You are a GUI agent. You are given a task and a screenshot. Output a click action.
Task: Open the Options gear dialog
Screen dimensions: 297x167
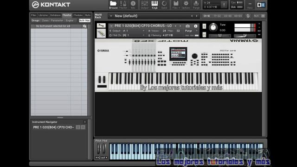pos(186,5)
